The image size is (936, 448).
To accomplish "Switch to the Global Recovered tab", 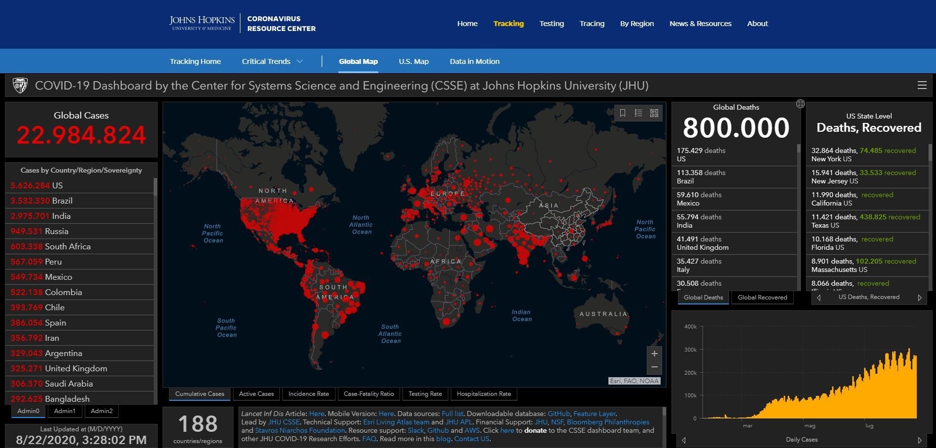I will (x=763, y=298).
